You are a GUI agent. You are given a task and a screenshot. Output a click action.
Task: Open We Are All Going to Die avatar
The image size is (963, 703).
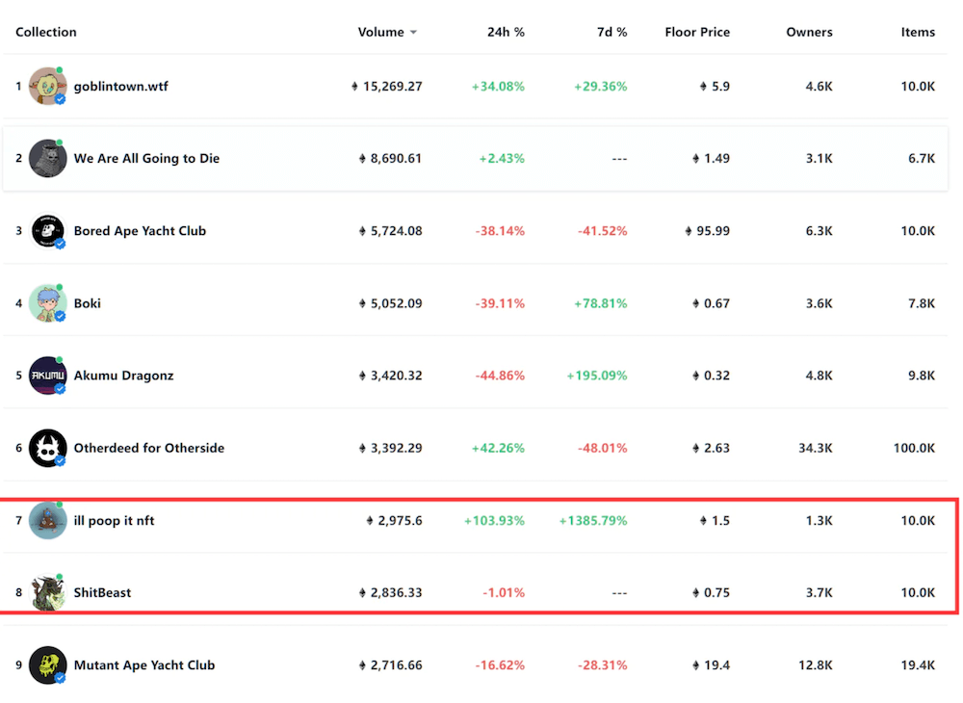coord(48,158)
